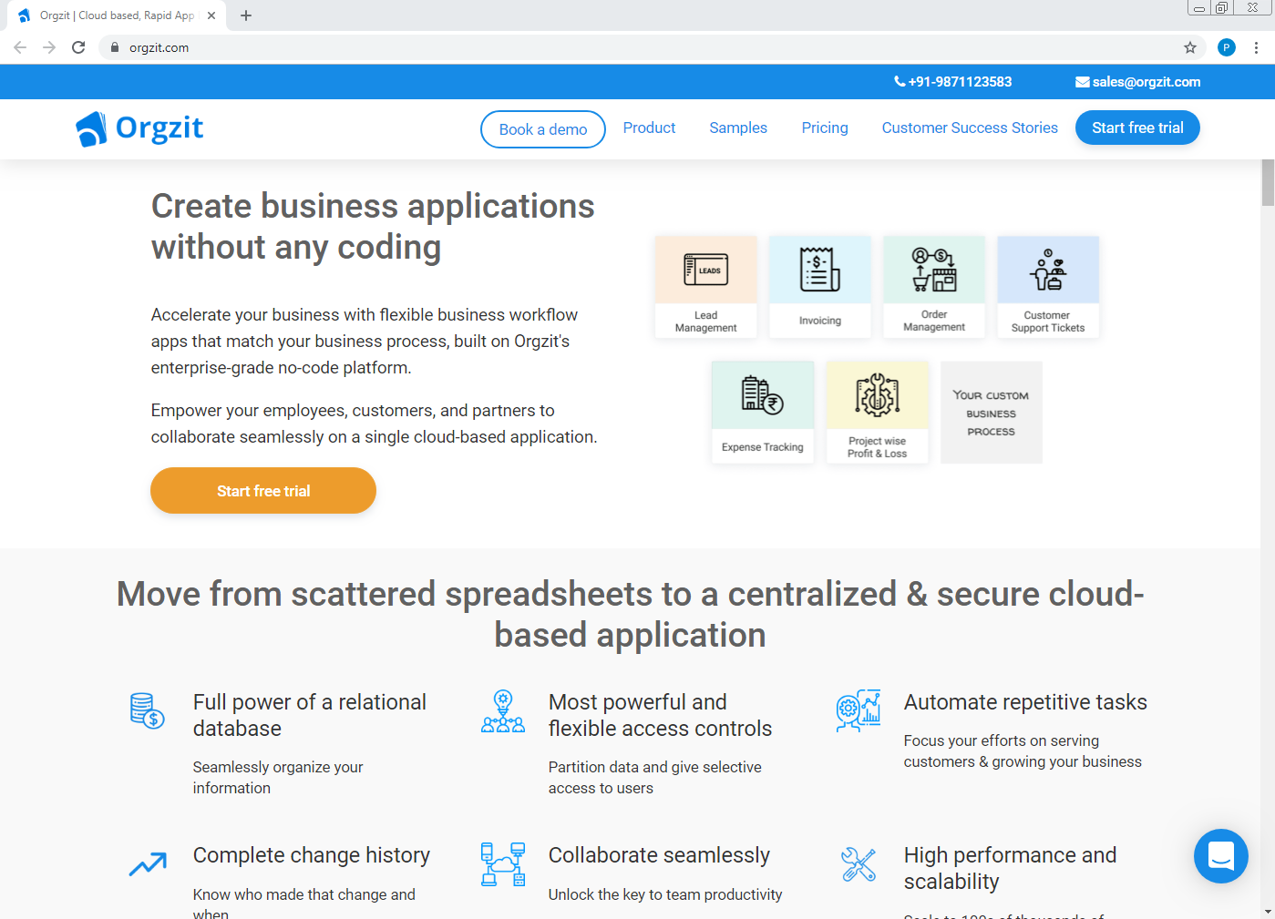View site lock security info
Viewport: 1275px width, 919px height.
pyautogui.click(x=115, y=47)
